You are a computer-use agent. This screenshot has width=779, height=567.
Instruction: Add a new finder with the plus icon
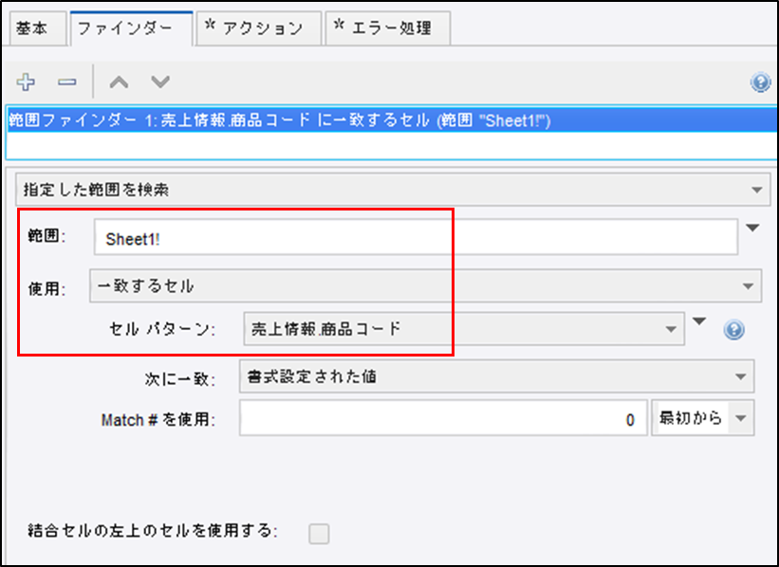click(26, 82)
